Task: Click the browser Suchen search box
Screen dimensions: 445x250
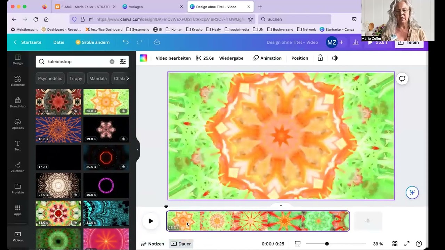Action: coord(295,19)
